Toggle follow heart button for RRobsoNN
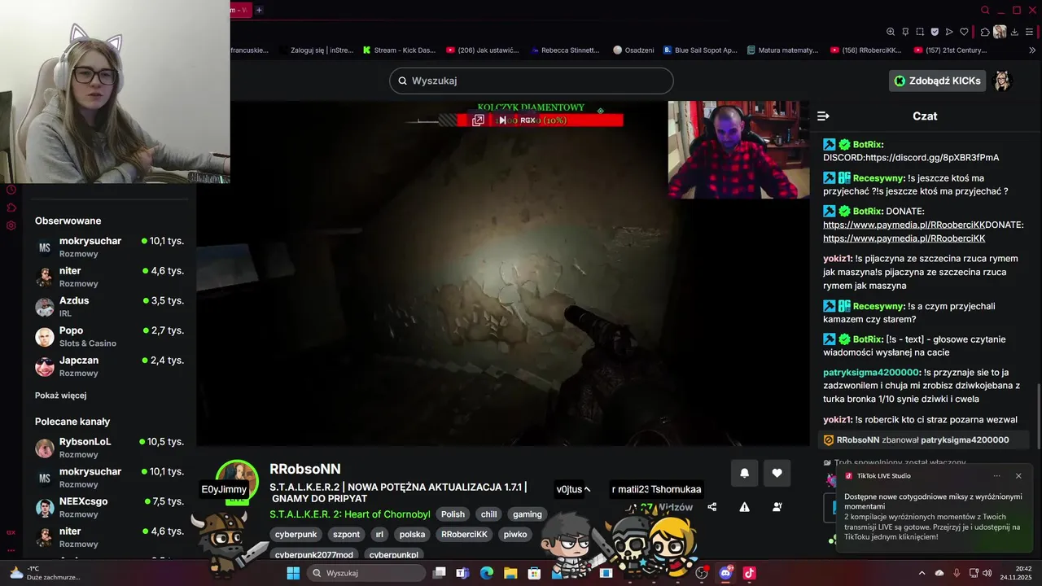 777,473
